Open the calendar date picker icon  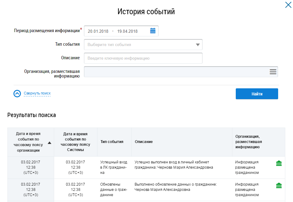[x=153, y=31]
